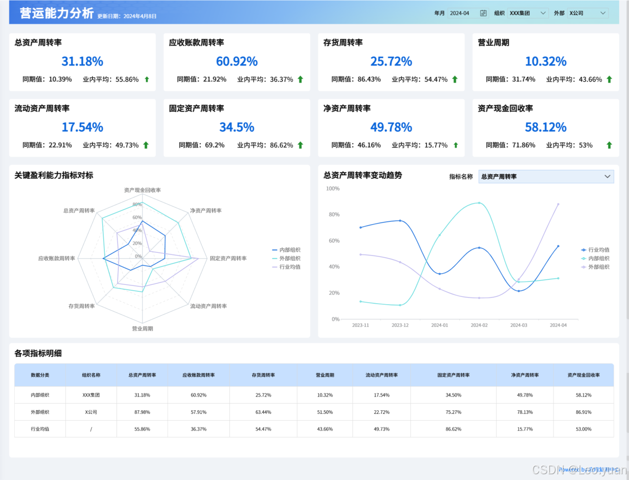Click the green up arrow in 资产现金回收率 card
The height and width of the screenshot is (480, 629).
609,145
